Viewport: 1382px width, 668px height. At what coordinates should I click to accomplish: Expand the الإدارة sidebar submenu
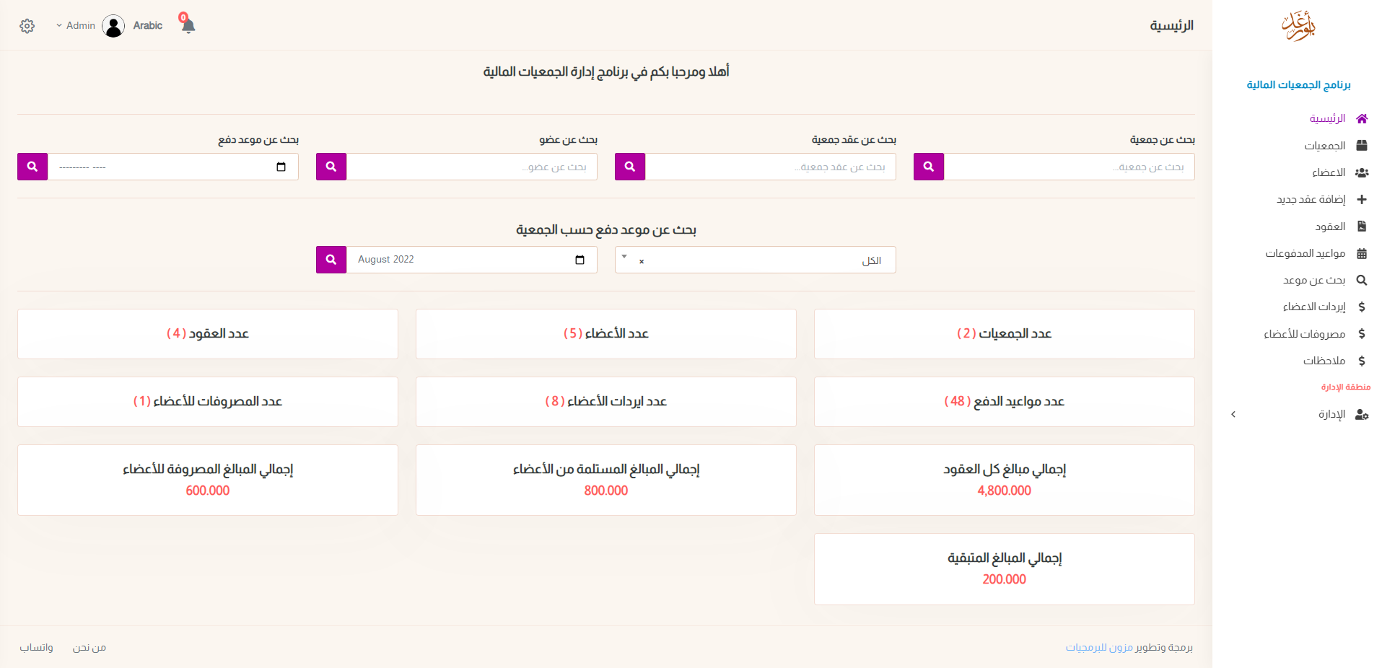tap(1298, 414)
